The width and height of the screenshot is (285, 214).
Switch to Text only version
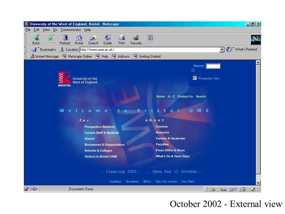(166, 182)
